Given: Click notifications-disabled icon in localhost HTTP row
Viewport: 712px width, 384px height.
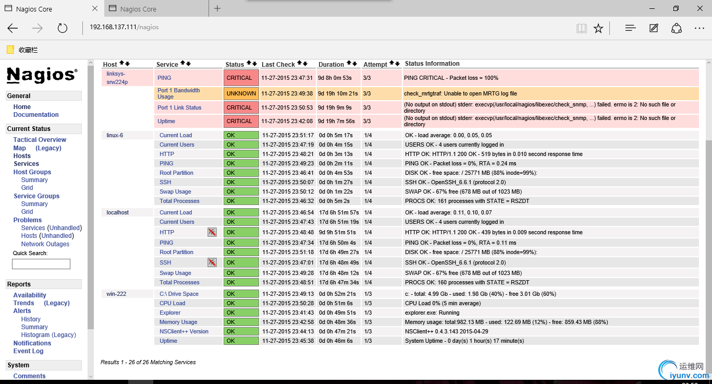Looking at the screenshot, I should pyautogui.click(x=212, y=232).
